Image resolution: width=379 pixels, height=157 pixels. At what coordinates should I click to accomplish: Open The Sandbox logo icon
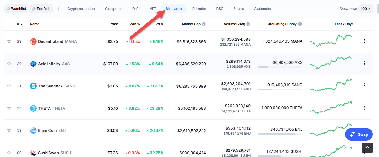point(33,86)
